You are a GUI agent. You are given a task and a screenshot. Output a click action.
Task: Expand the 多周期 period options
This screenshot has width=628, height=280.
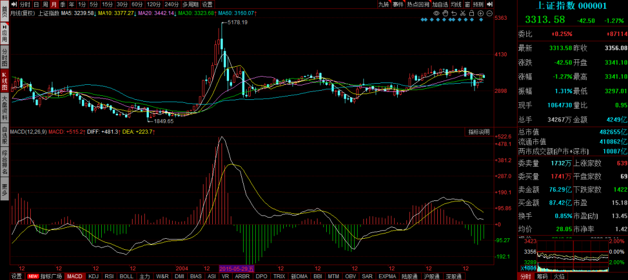190,4
